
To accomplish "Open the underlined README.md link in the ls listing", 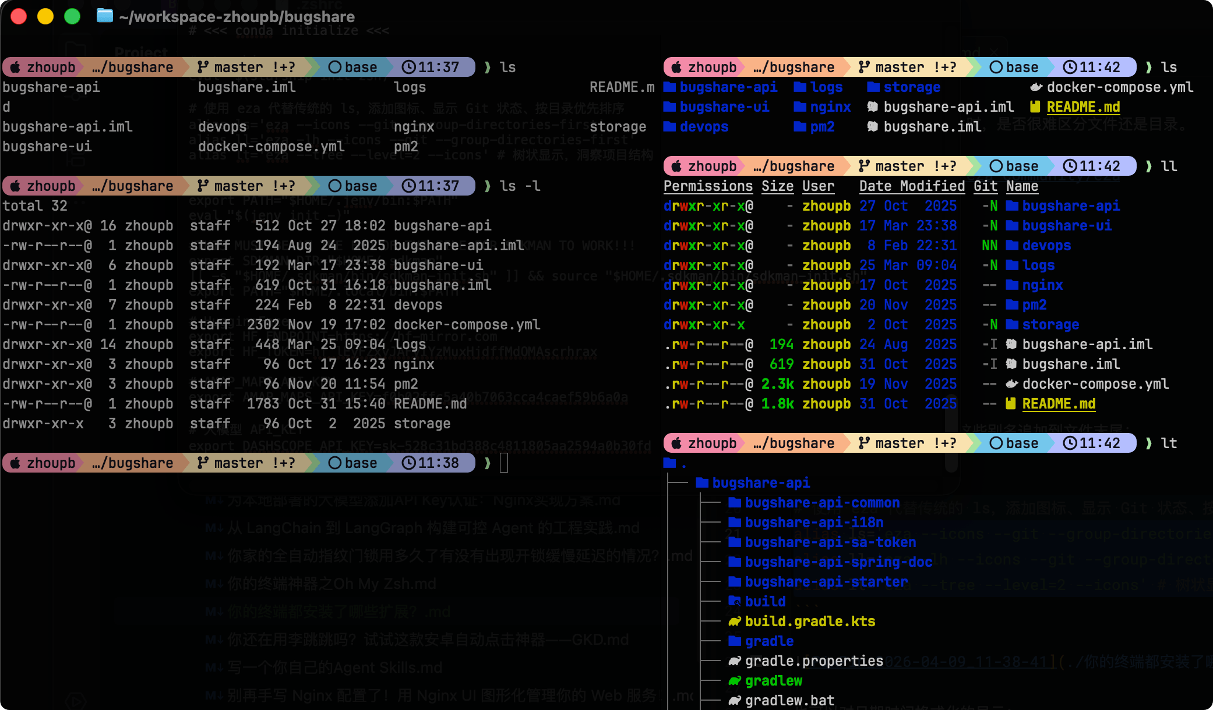I will (x=1082, y=107).
